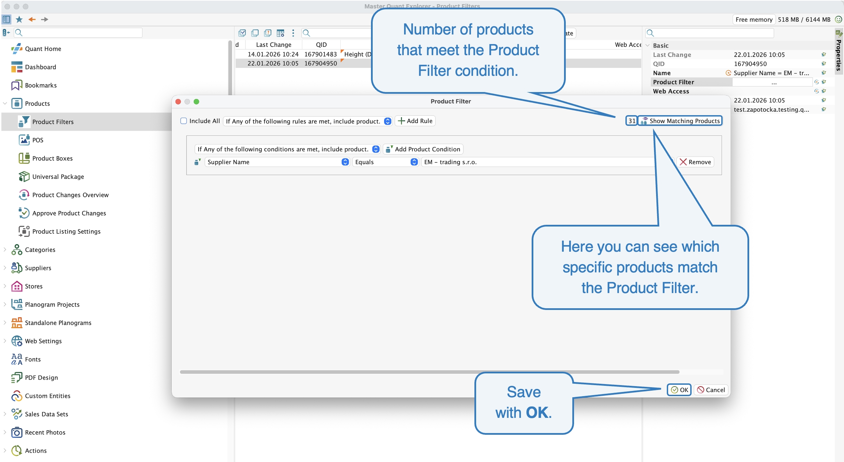Reset the Product Filter property value

coord(816,82)
